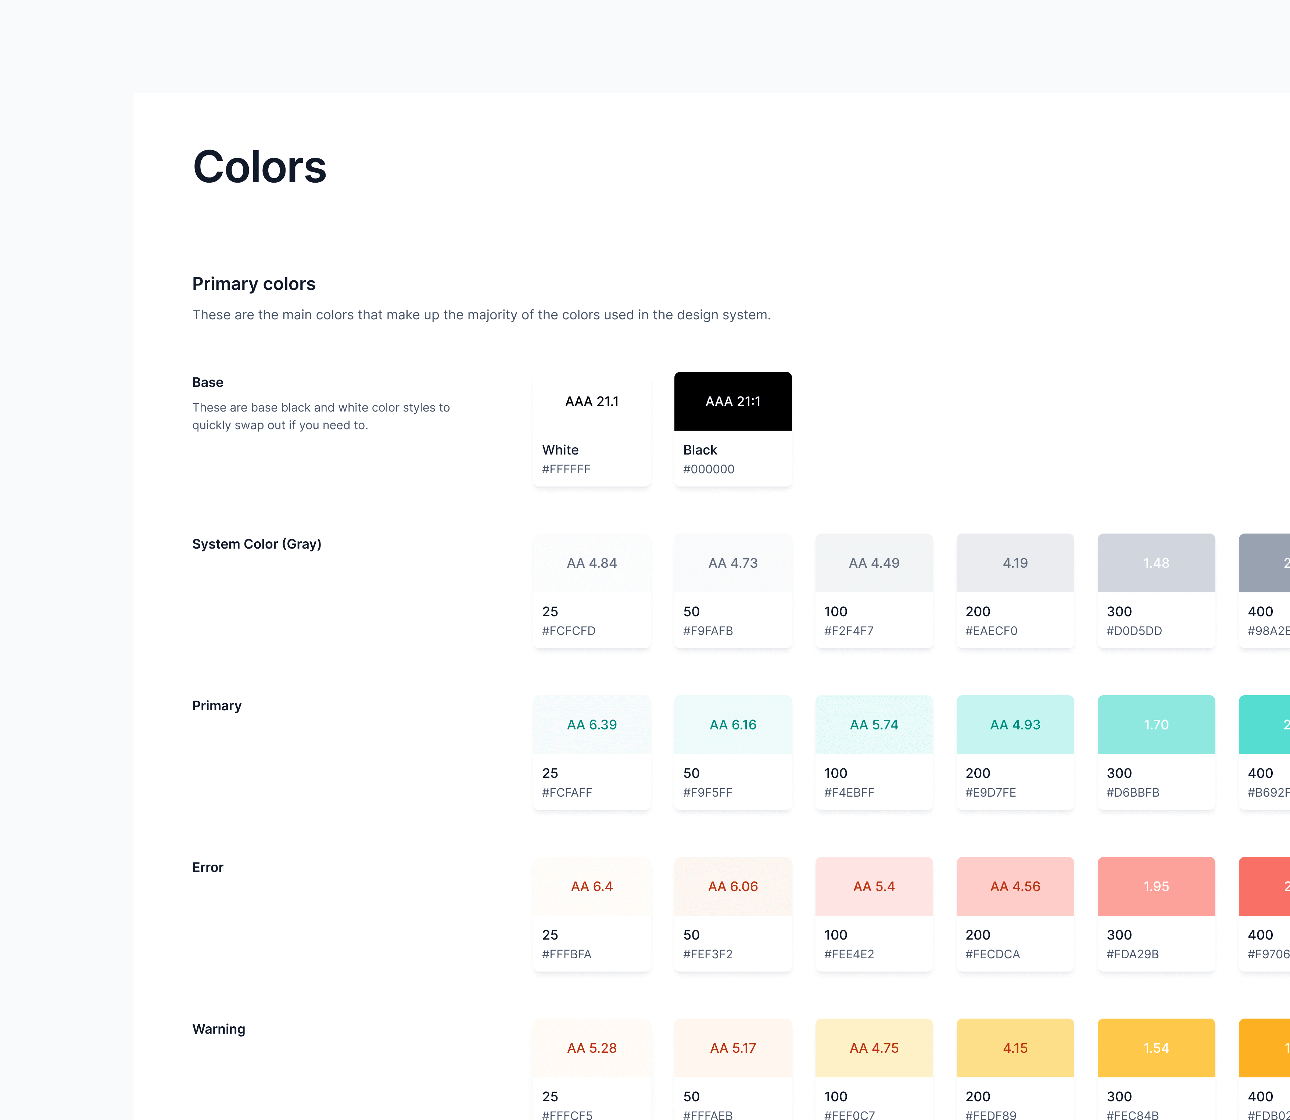
Task: Click Warning 25 swatch AA 5.28
Action: [x=591, y=1048]
